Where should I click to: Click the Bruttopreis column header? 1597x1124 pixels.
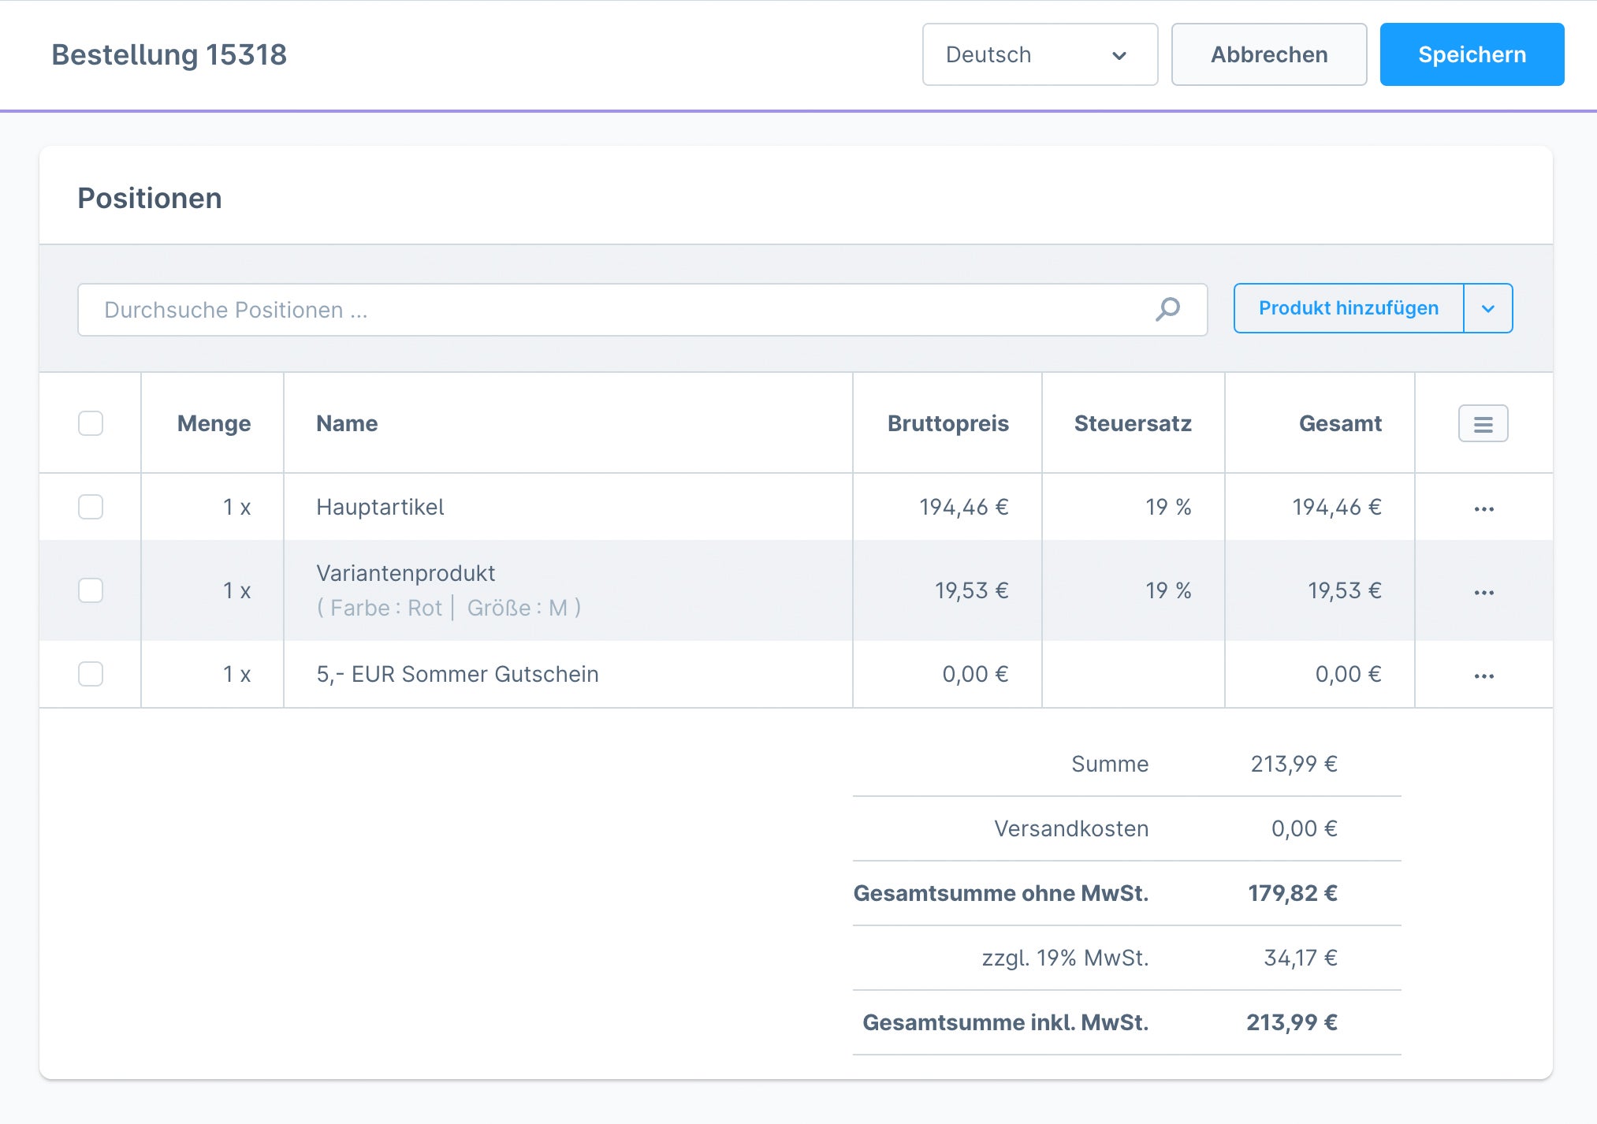coord(948,423)
